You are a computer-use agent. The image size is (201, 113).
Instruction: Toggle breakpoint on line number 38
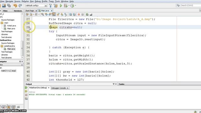click(28, 63)
